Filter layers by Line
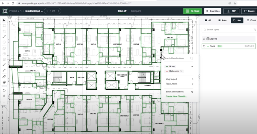Image resolution: width=257 pixels, height=134 pixels. pos(237,20)
